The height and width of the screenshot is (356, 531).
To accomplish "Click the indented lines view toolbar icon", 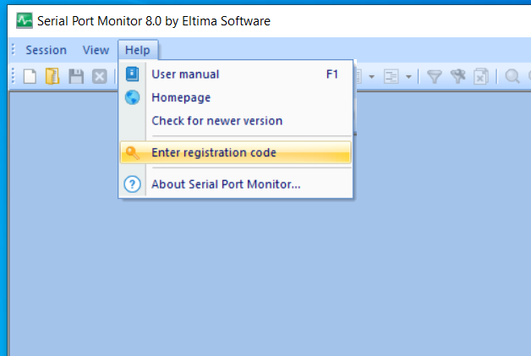I will coord(391,77).
